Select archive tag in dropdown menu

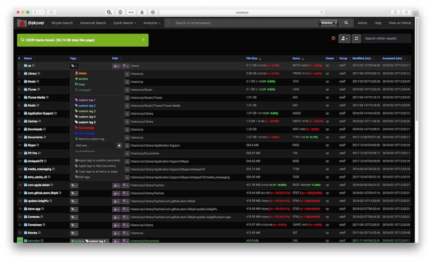(81, 79)
